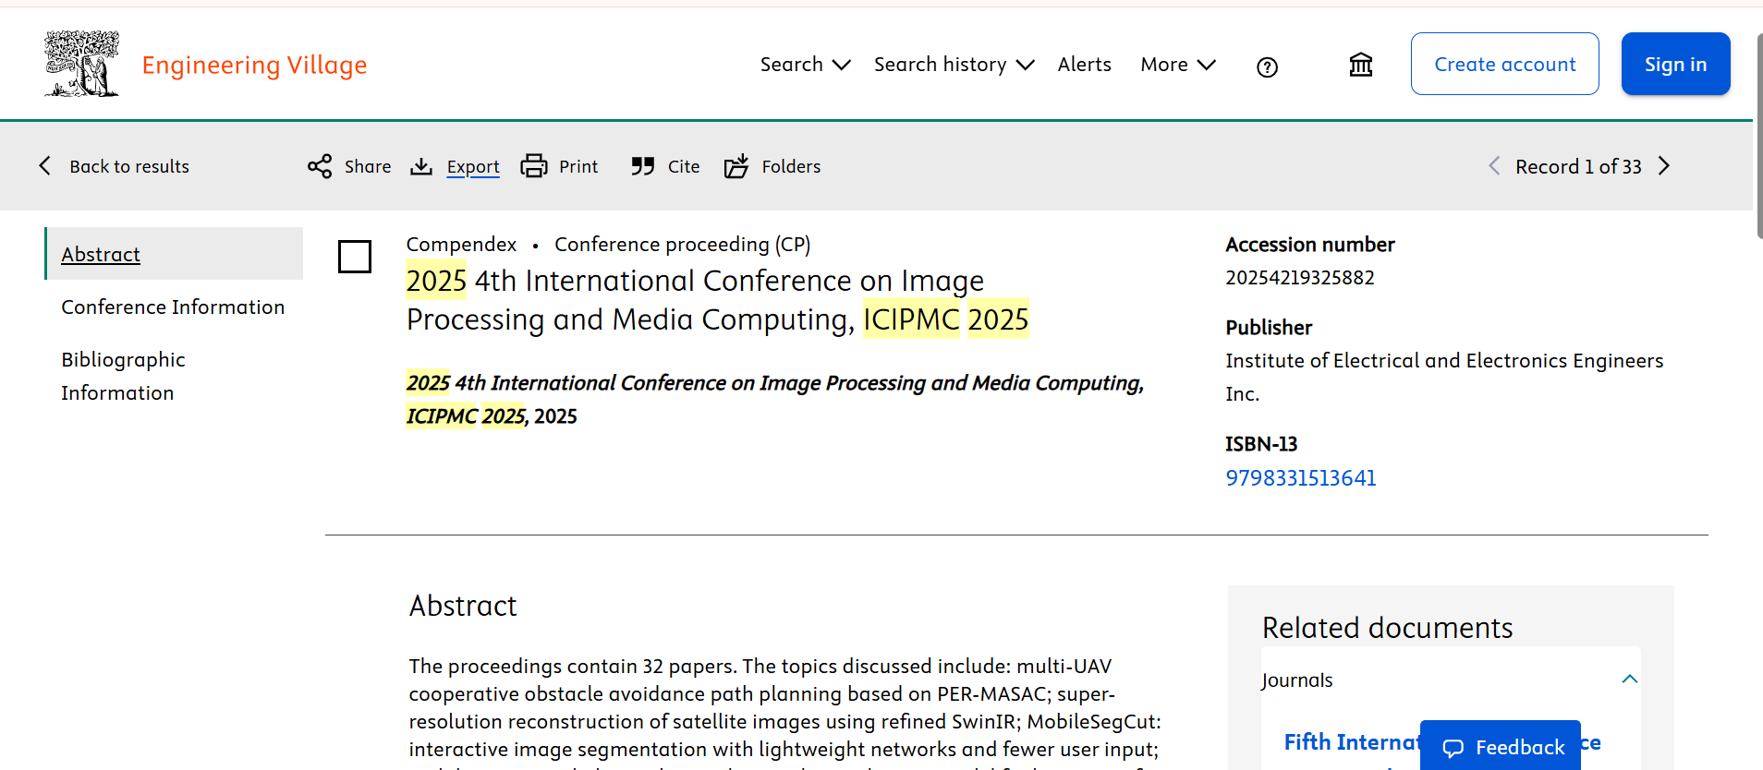This screenshot has height=770, width=1763.
Task: Go to next record with right arrow
Action: (1664, 166)
